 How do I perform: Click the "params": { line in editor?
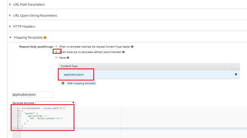pos(31,113)
